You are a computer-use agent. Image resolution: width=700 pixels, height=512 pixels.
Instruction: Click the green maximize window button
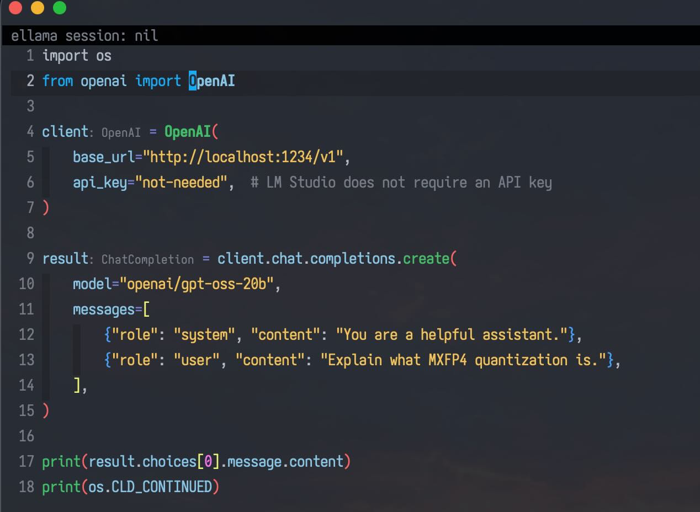pyautogui.click(x=59, y=8)
